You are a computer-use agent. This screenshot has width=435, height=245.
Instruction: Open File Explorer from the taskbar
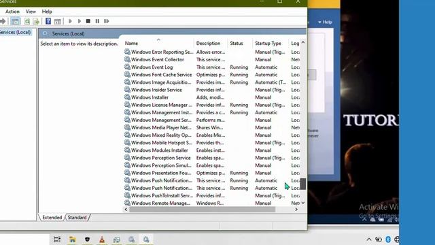pos(73,239)
